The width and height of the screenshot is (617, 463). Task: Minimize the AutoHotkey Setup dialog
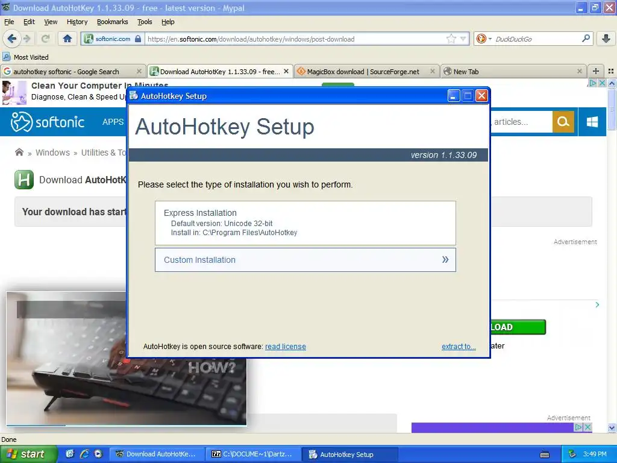pos(453,96)
